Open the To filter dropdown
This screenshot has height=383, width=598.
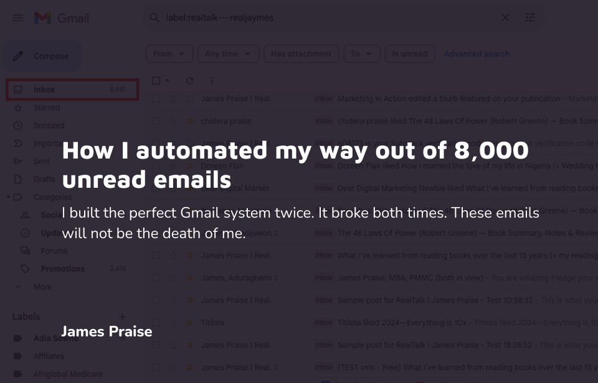362,53
